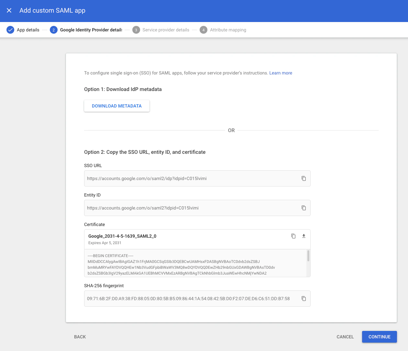408x351 pixels.
Task: Switch to the Attribute mapping step
Action: (228, 30)
